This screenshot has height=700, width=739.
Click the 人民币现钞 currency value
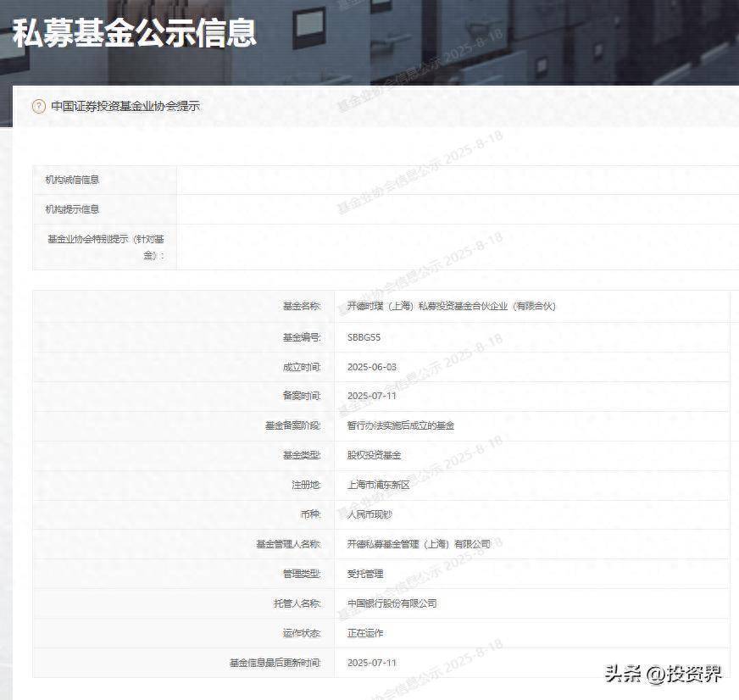(369, 514)
